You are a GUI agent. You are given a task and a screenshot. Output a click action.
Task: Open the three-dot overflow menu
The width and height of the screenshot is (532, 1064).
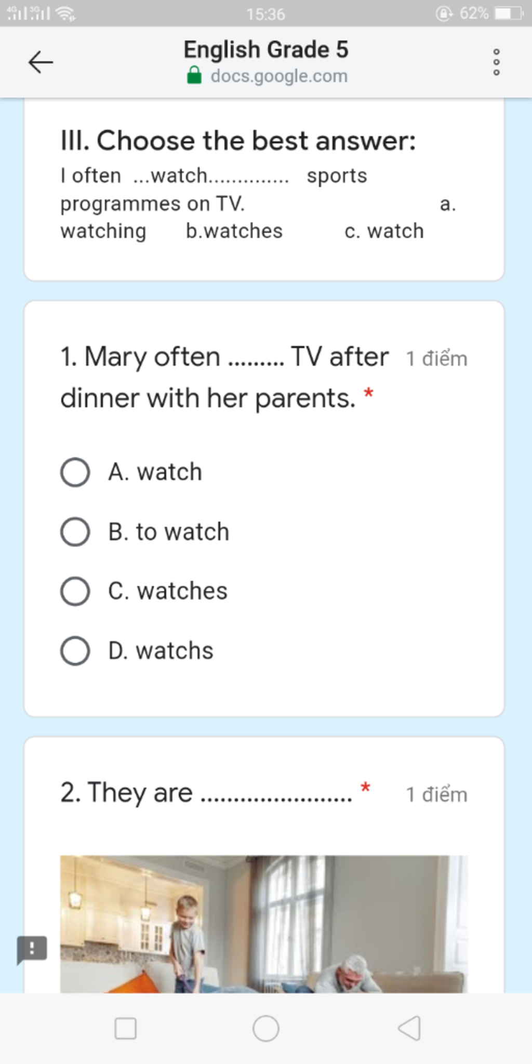496,62
